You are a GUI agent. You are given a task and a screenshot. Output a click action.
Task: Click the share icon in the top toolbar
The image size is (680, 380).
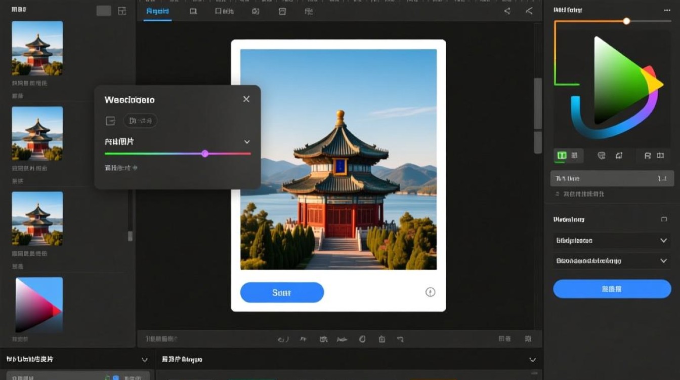[507, 11]
